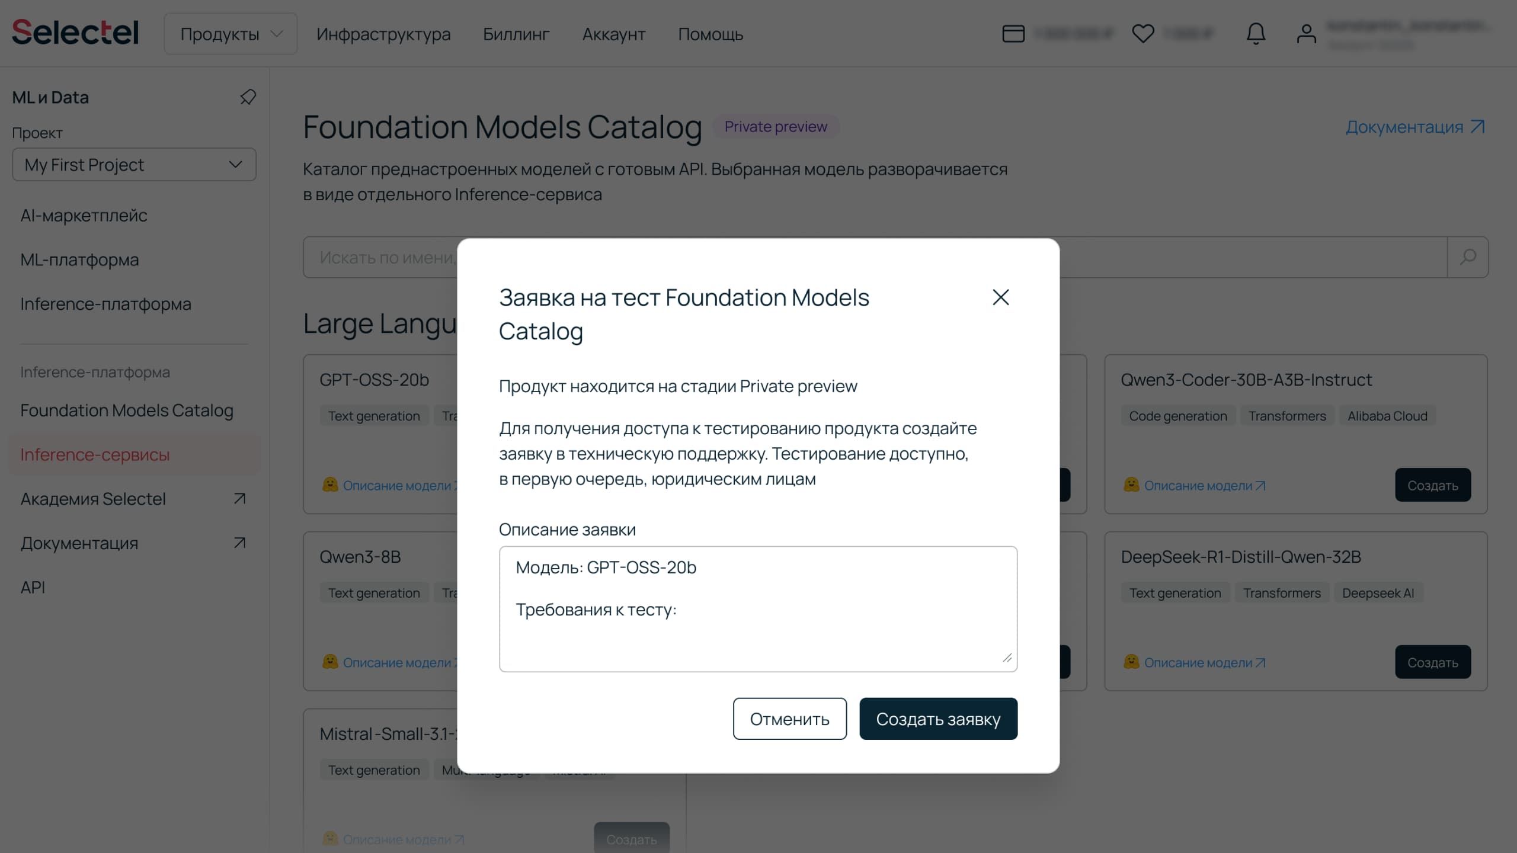1517x853 pixels.
Task: Click the user profile icon
Action: (x=1306, y=34)
